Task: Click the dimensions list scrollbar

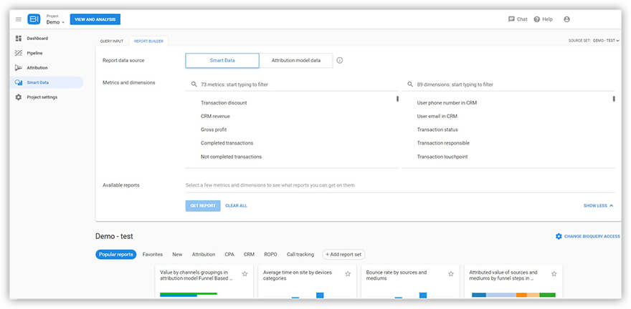Action: tap(614, 99)
